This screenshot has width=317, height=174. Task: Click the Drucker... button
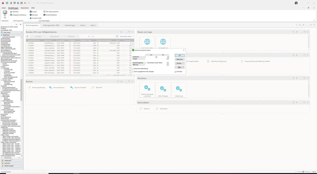coord(179,63)
